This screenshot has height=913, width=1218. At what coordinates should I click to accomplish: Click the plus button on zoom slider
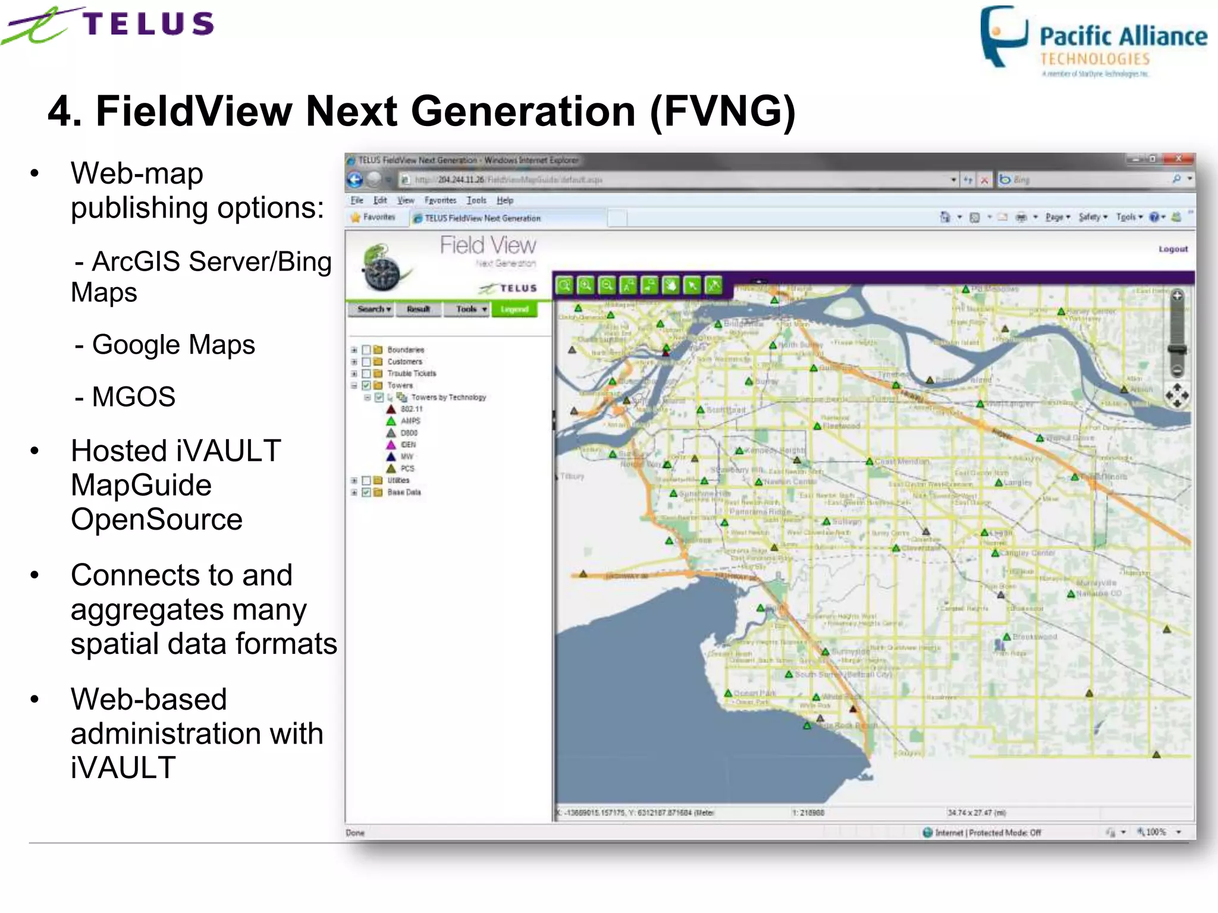tap(1177, 296)
